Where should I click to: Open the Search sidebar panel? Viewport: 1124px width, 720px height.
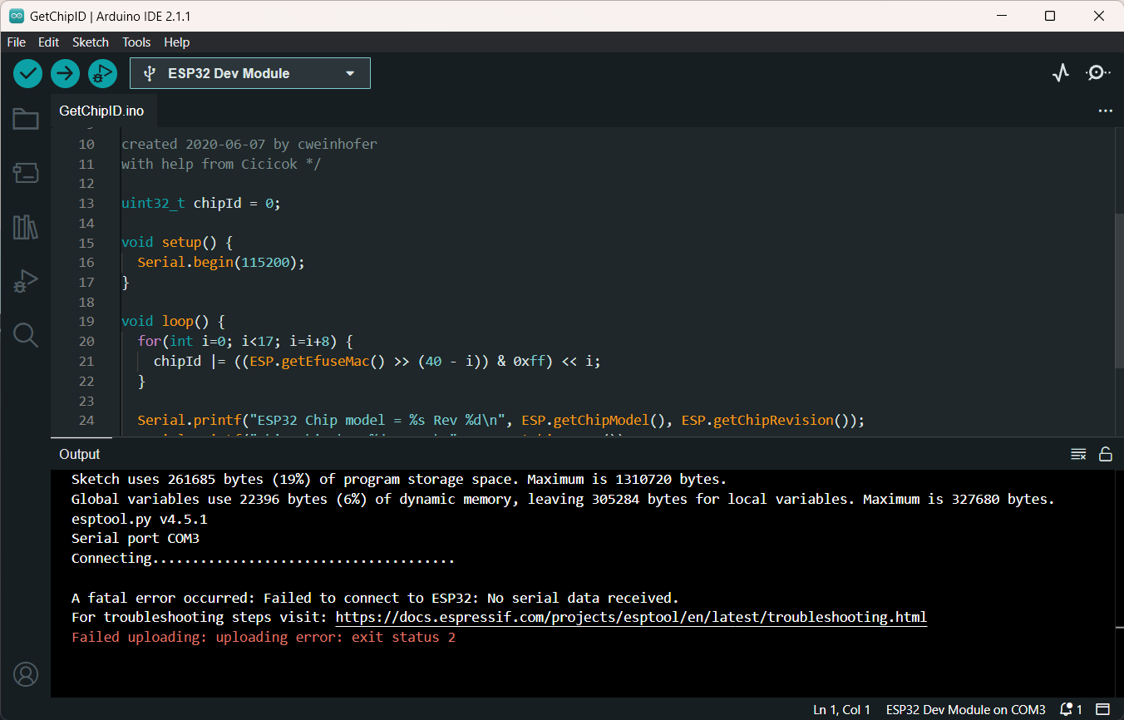[26, 335]
